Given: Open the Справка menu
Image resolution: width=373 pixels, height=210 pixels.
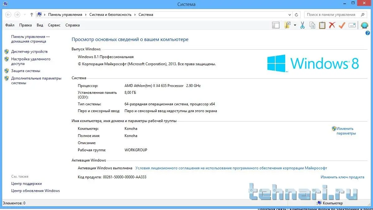Looking at the screenshot, I should coord(73,25).
